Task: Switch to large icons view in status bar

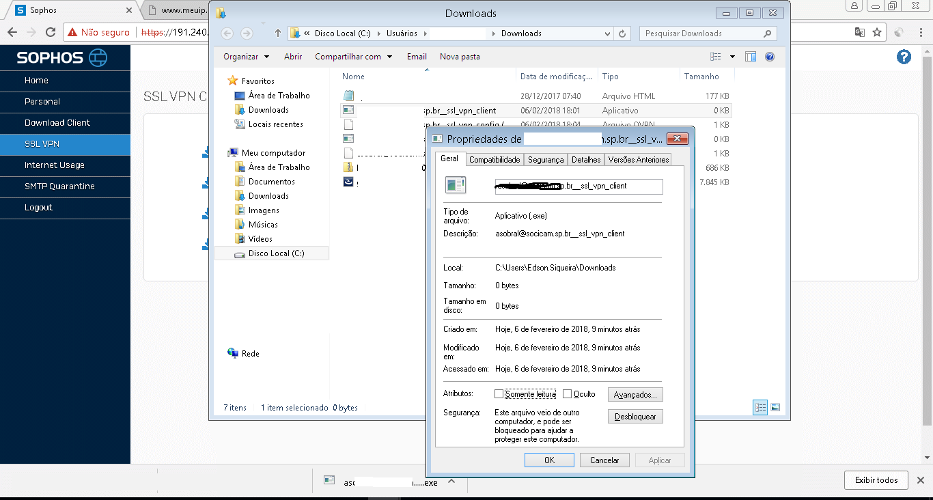Action: pyautogui.click(x=775, y=407)
